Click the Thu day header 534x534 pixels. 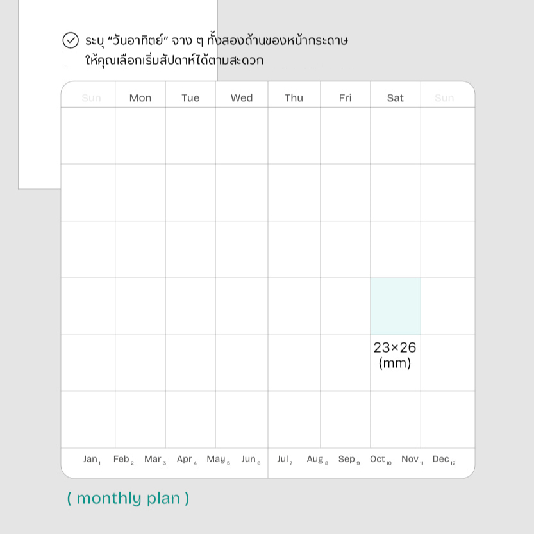coord(294,98)
